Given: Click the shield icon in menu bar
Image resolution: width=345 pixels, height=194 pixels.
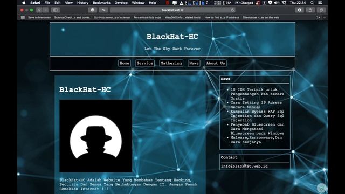Looking at the screenshot, I should pos(270,3).
